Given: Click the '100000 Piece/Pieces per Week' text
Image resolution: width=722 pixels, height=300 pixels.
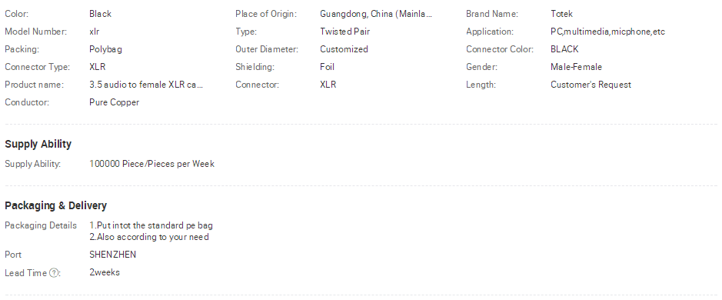Looking at the screenshot, I should (152, 164).
